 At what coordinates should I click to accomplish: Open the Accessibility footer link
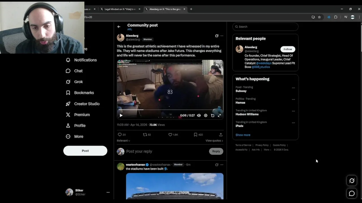241,150
